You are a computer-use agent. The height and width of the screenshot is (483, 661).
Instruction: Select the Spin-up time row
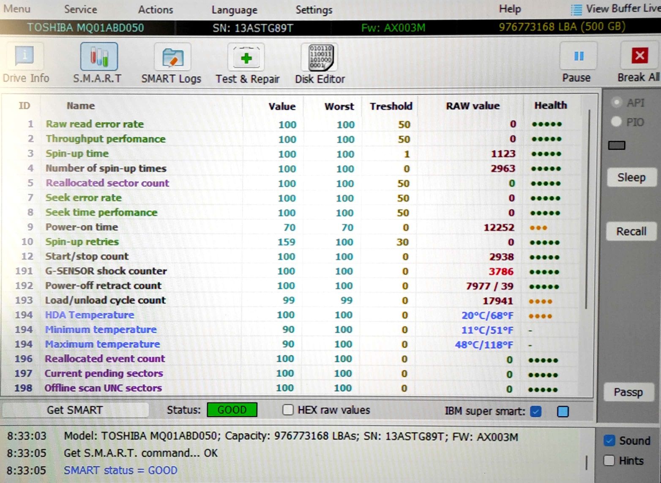(x=292, y=154)
